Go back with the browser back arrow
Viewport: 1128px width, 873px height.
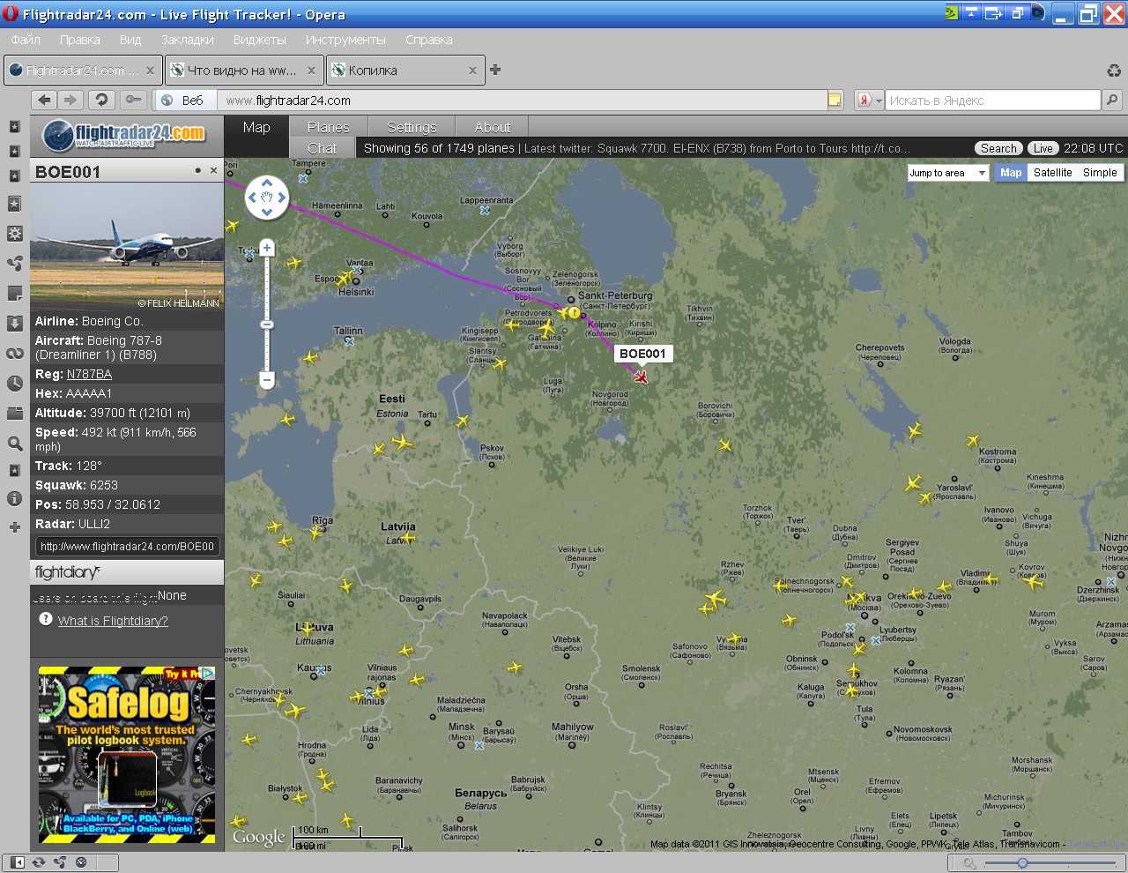click(45, 101)
